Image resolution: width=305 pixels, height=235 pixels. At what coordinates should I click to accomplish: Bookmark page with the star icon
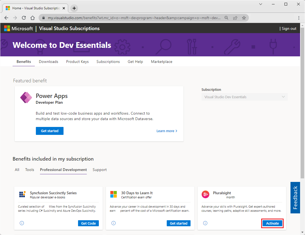[x=244, y=18]
